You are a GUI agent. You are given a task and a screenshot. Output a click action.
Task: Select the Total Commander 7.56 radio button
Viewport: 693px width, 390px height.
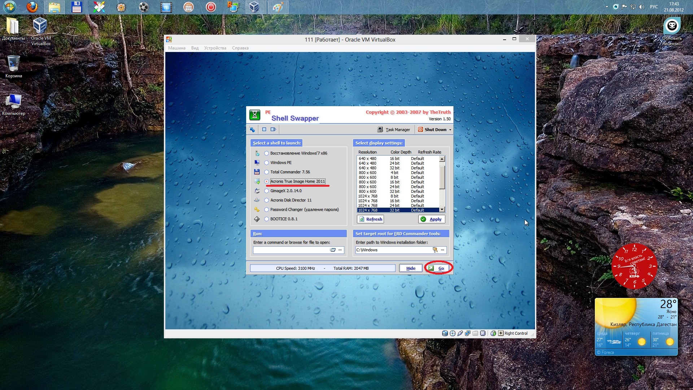pyautogui.click(x=267, y=172)
